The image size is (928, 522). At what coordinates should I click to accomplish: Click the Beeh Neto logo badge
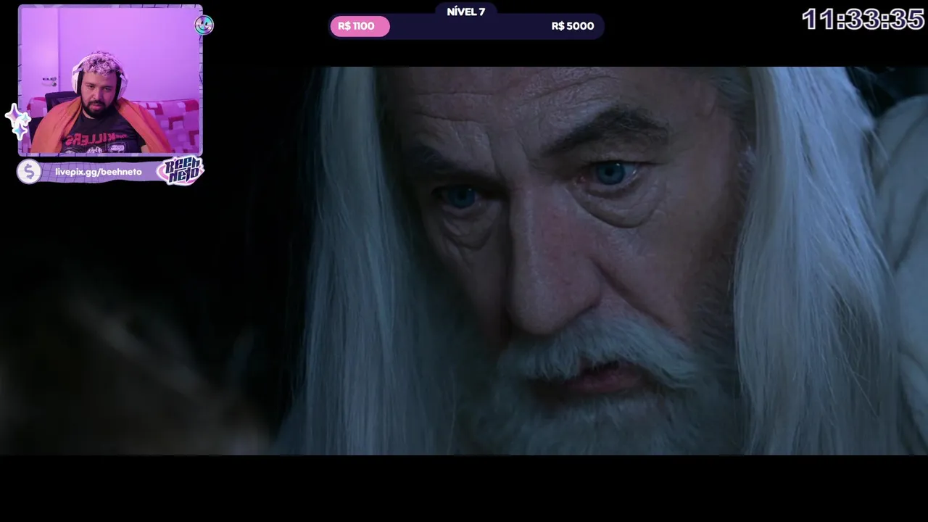[x=180, y=171]
